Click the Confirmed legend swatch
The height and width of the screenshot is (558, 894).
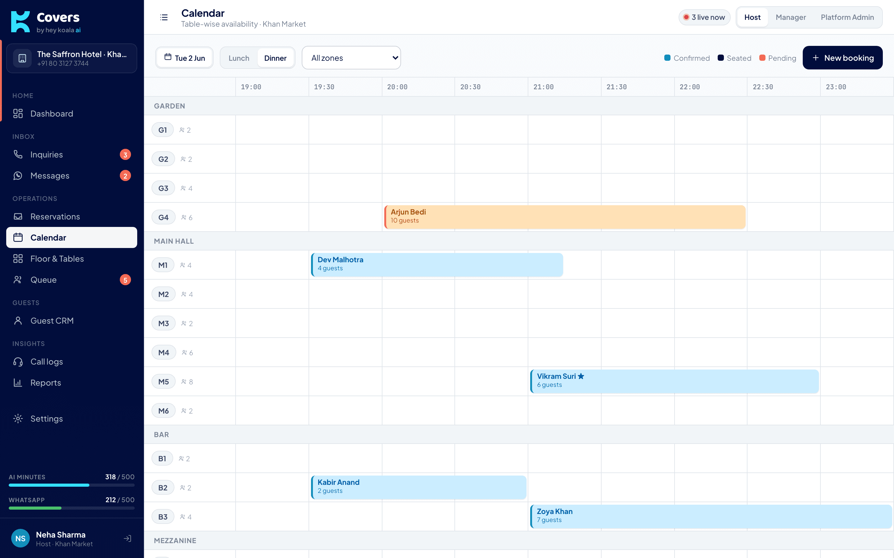click(x=667, y=58)
